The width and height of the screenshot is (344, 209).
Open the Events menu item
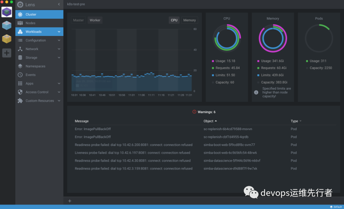tap(39, 75)
